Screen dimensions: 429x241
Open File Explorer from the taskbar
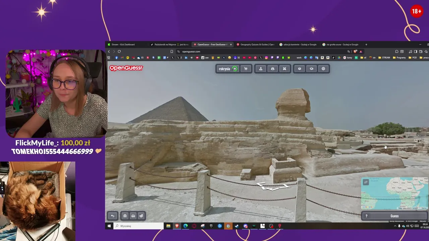(x=168, y=226)
